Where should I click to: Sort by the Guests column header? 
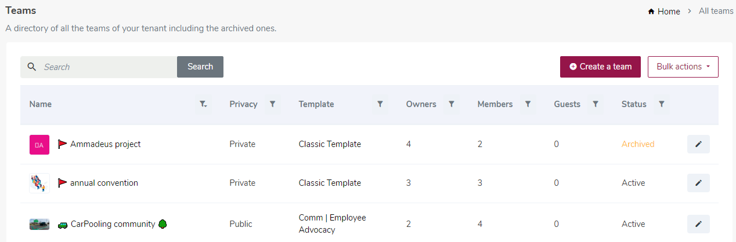tap(567, 104)
